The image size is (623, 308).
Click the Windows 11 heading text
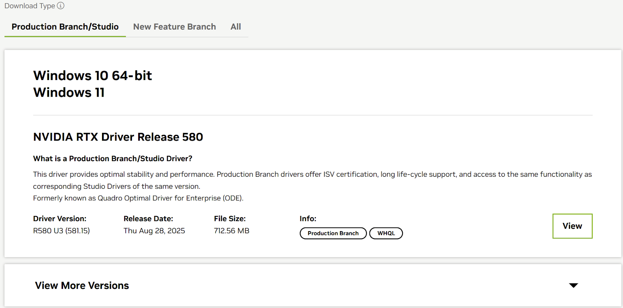point(69,92)
